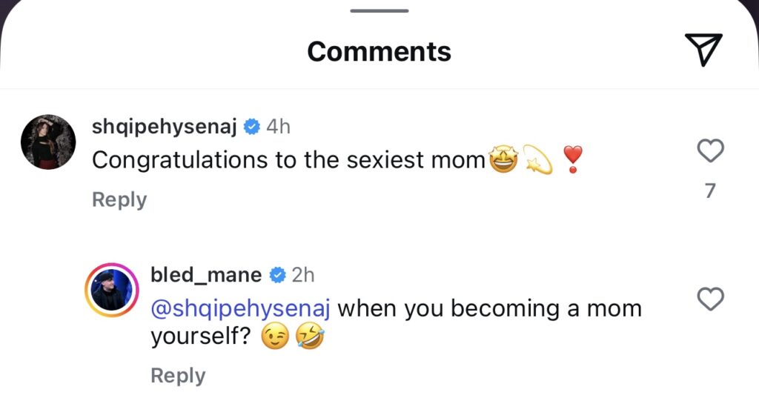
Task: Tap the star-struck emoji in first comment
Action: 503,160
